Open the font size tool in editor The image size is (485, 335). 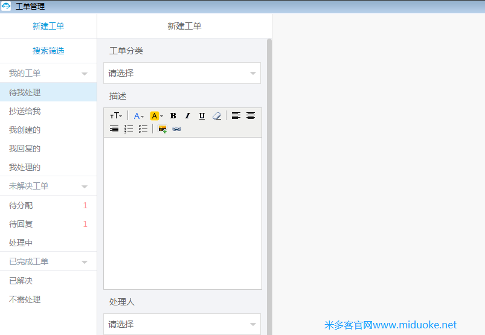tap(115, 116)
